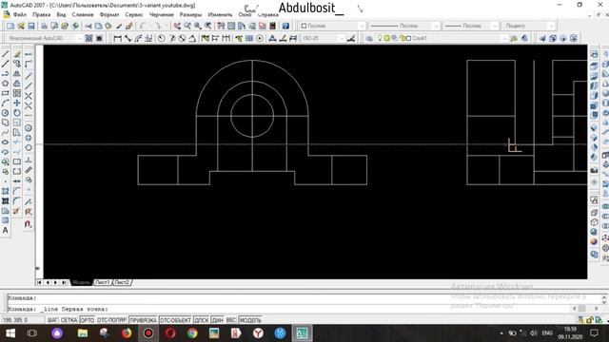Select the Erase modify tool
Viewport: 609px width, 342px height.
tap(17, 54)
